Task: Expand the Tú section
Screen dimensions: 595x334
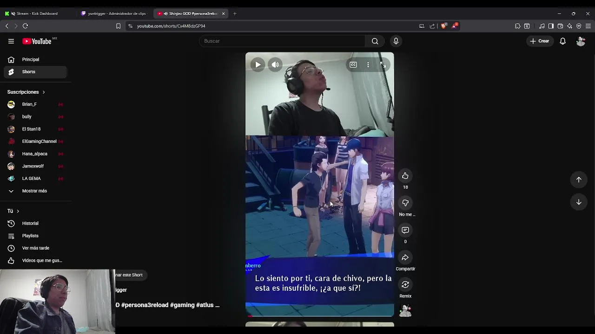Action: coord(13,211)
